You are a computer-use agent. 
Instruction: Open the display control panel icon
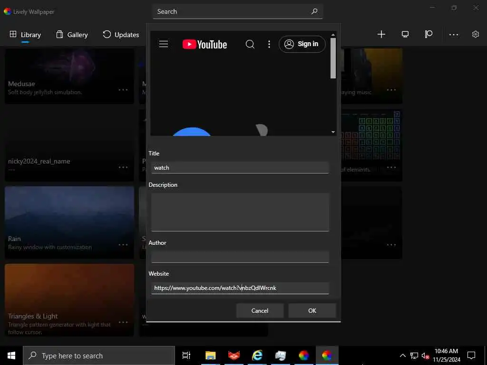tap(405, 34)
